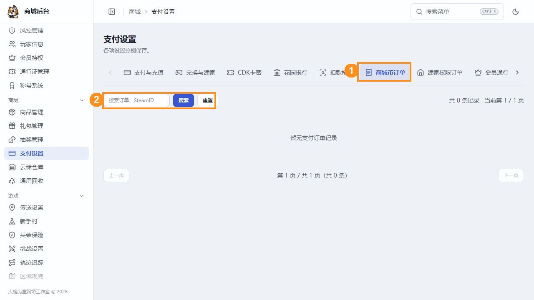
Task: Click the 下一页 pagination button
Action: [511, 175]
